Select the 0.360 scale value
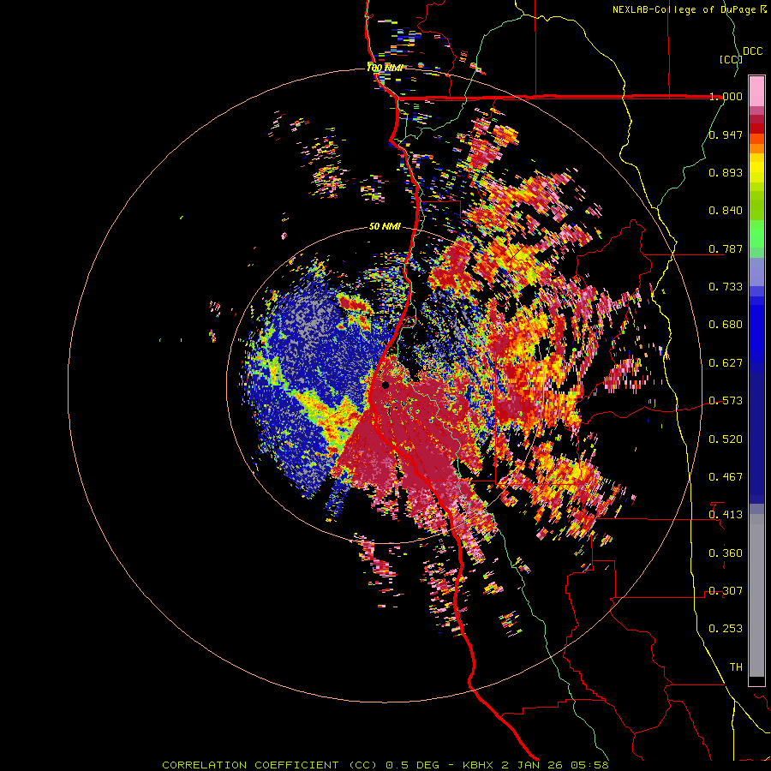The image size is (771, 771). (x=726, y=553)
